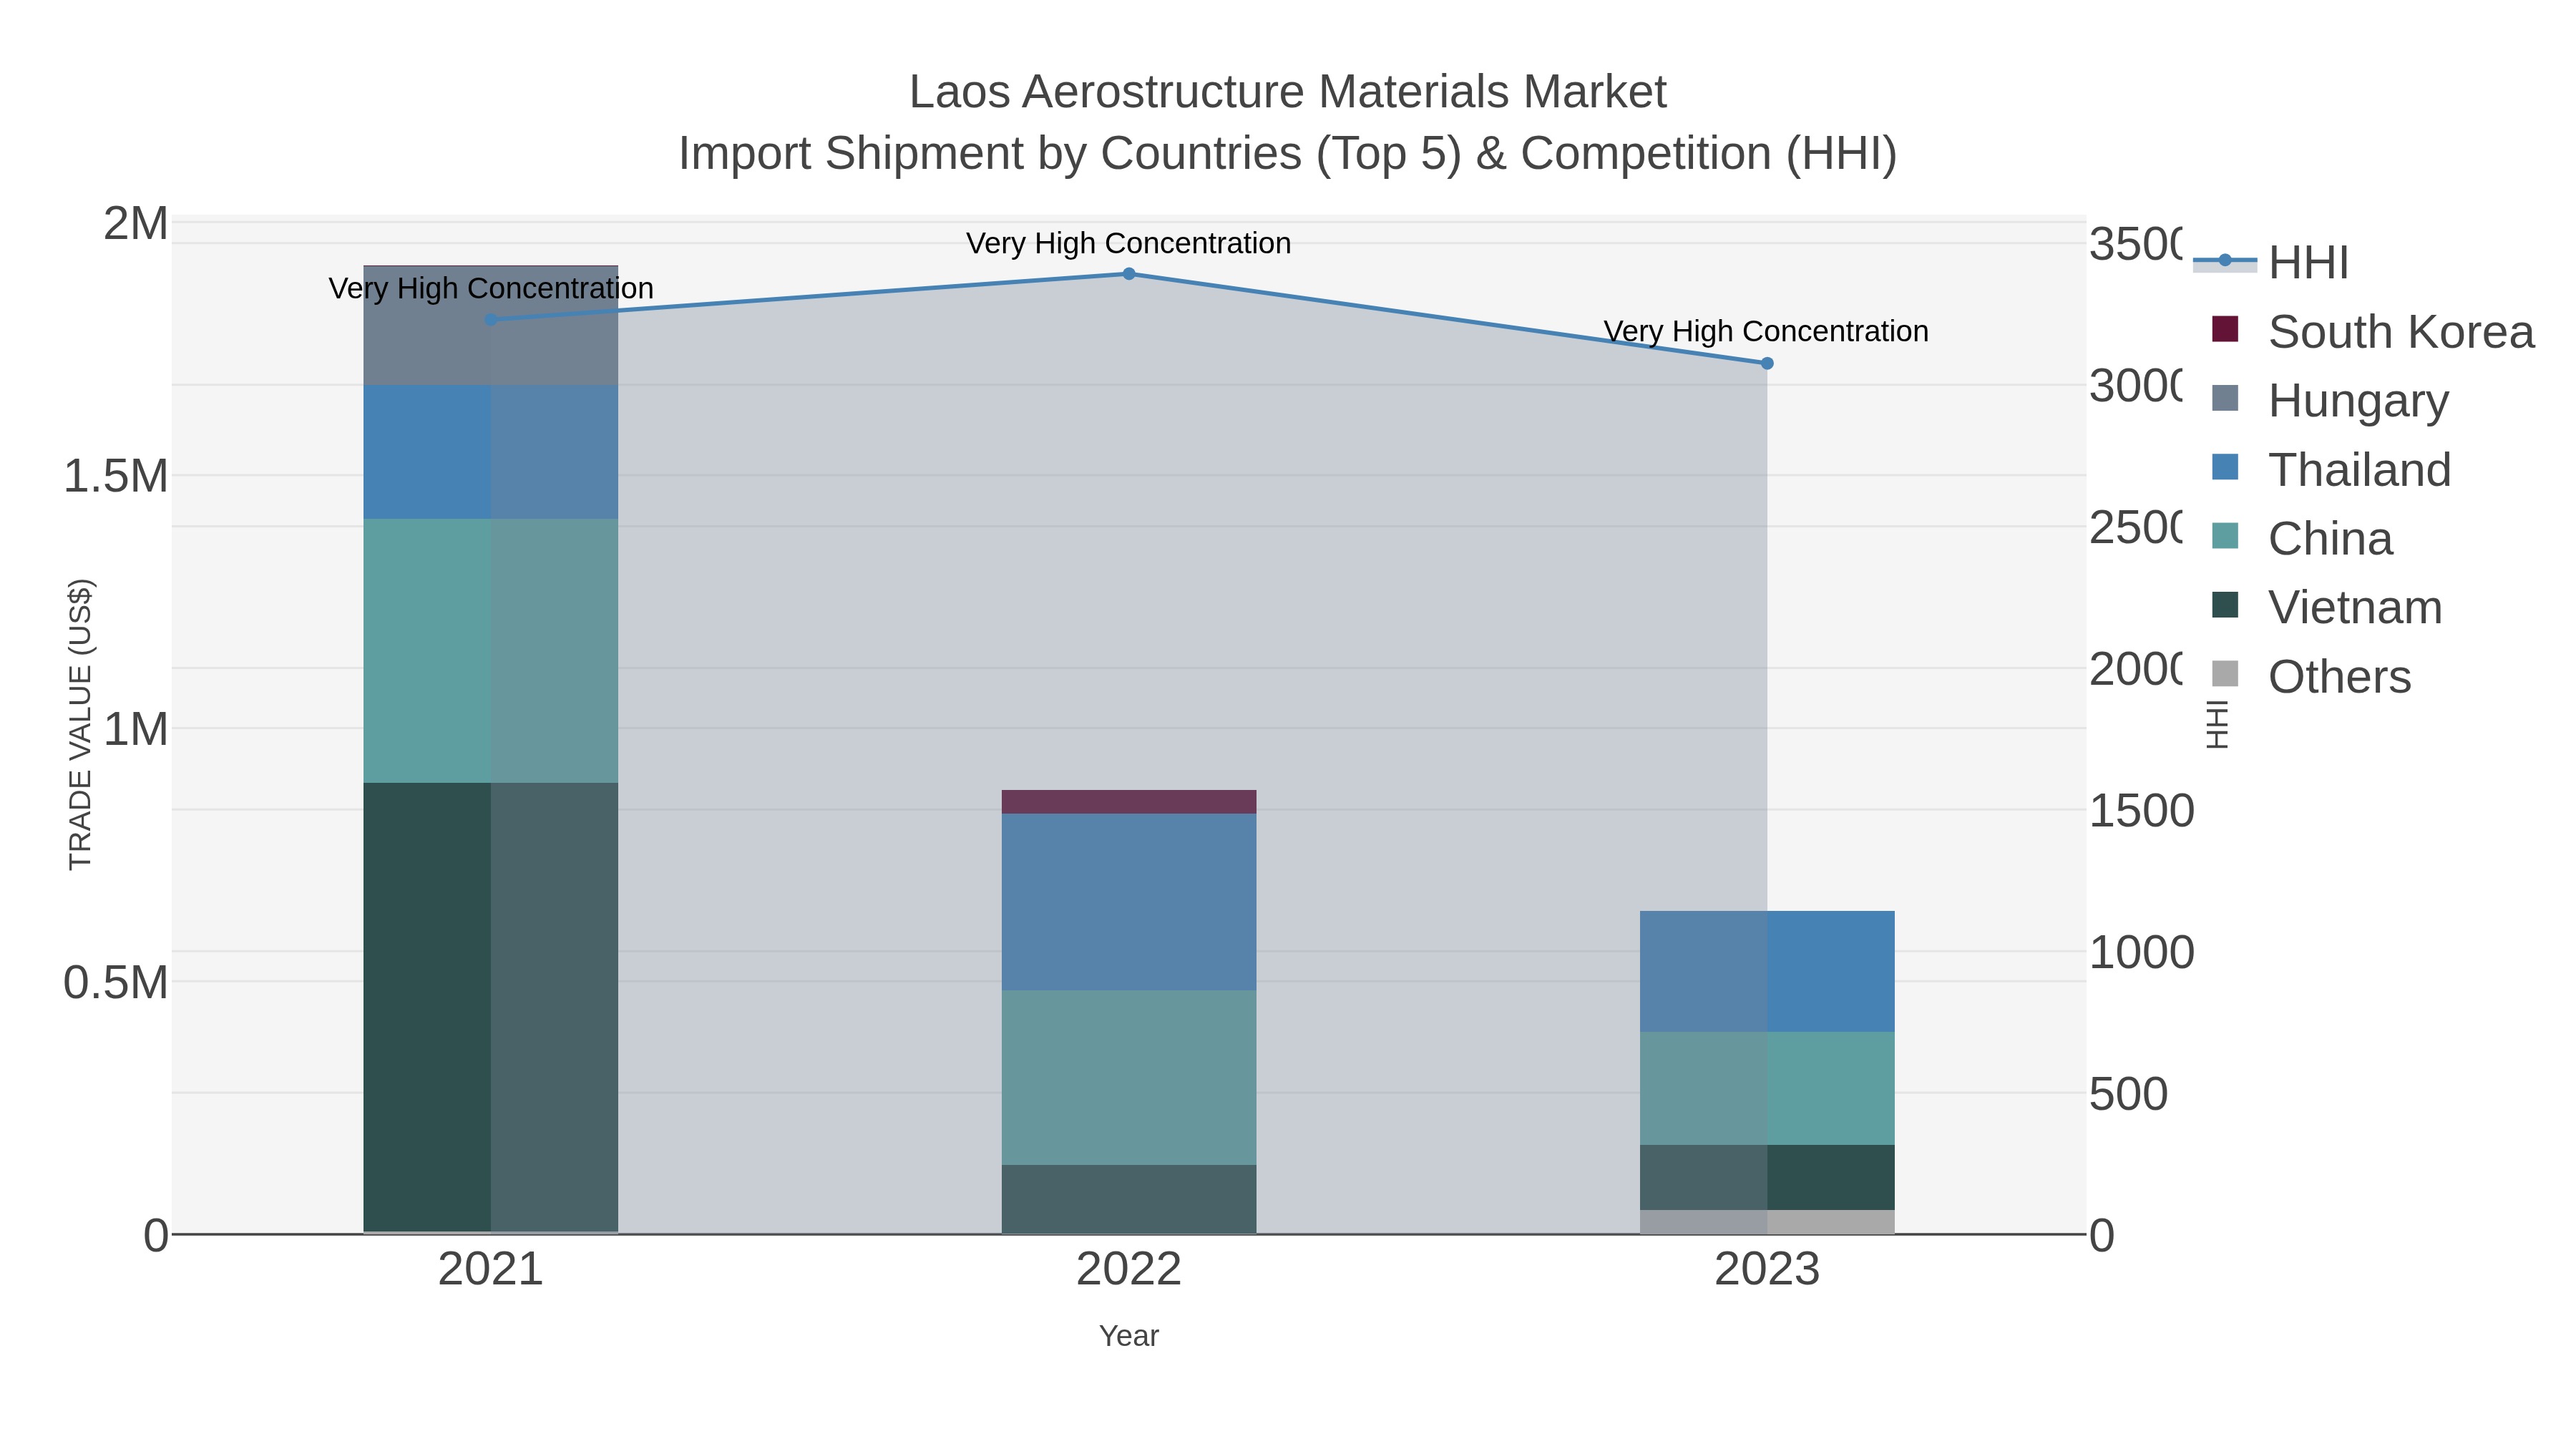Click the Vietnam bar segment in 2022
The height and width of the screenshot is (1449, 2576).
(1129, 1199)
